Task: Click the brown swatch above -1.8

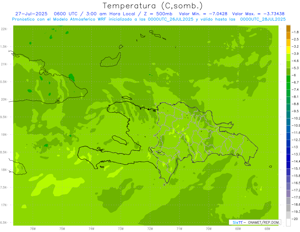Action: click(288, 29)
